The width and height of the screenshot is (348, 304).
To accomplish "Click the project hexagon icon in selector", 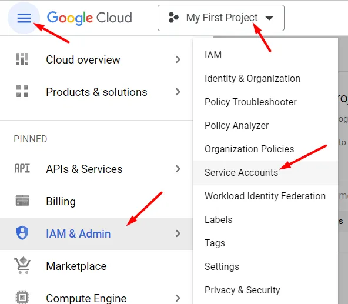I will point(173,18).
